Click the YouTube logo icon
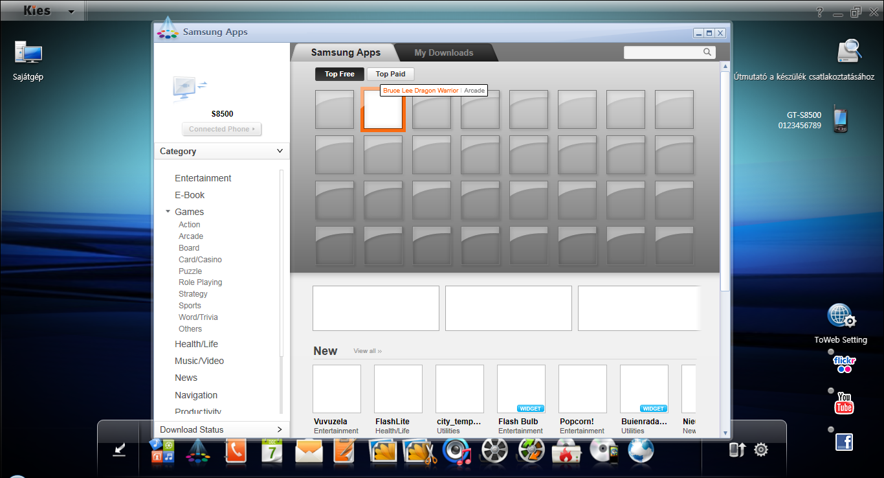The height and width of the screenshot is (478, 884). point(845,403)
